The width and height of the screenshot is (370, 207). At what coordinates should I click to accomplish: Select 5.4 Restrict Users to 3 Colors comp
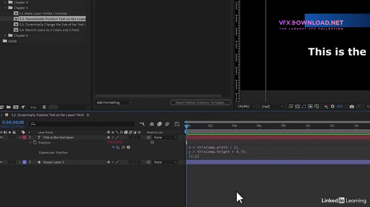[50, 30]
